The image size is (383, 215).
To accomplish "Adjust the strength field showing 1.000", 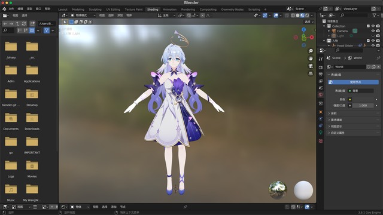I will coord(363,106).
